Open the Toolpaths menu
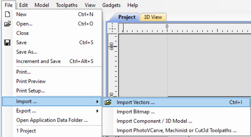Image resolution: width=251 pixels, height=137 pixels. coord(67,5)
